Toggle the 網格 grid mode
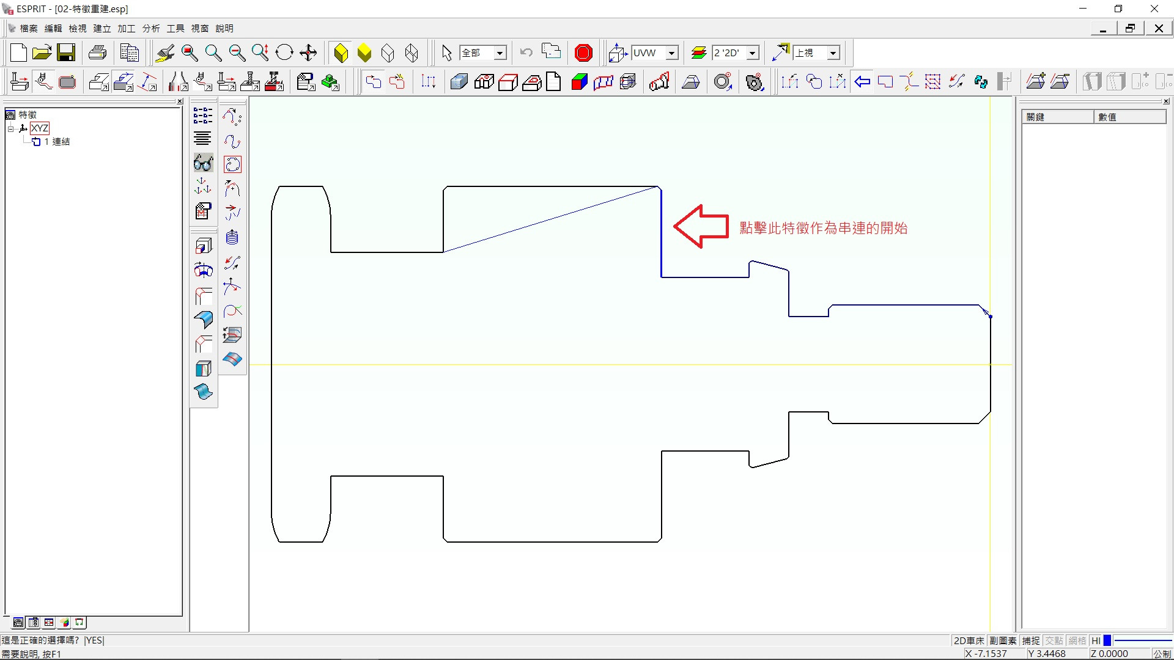This screenshot has width=1174, height=660. pyautogui.click(x=1077, y=640)
